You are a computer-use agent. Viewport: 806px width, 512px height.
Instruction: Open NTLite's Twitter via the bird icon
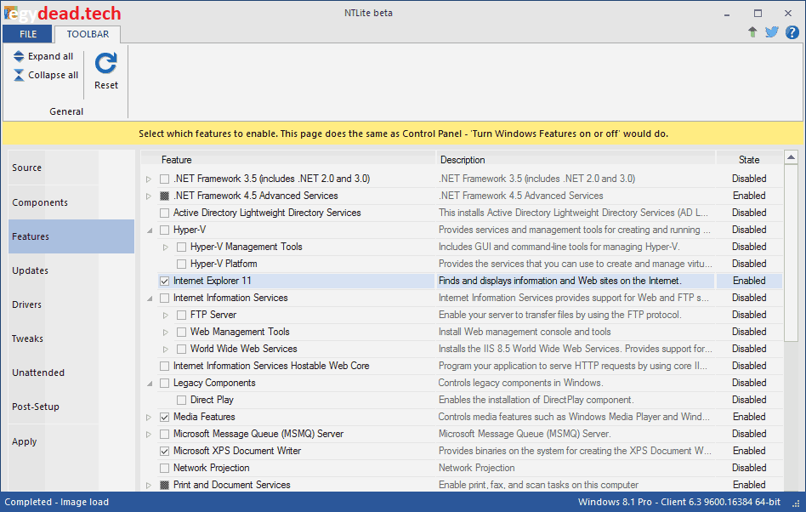pos(772,31)
